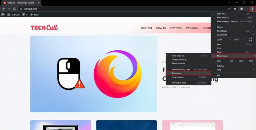Click the TechCult tab

(21, 3)
